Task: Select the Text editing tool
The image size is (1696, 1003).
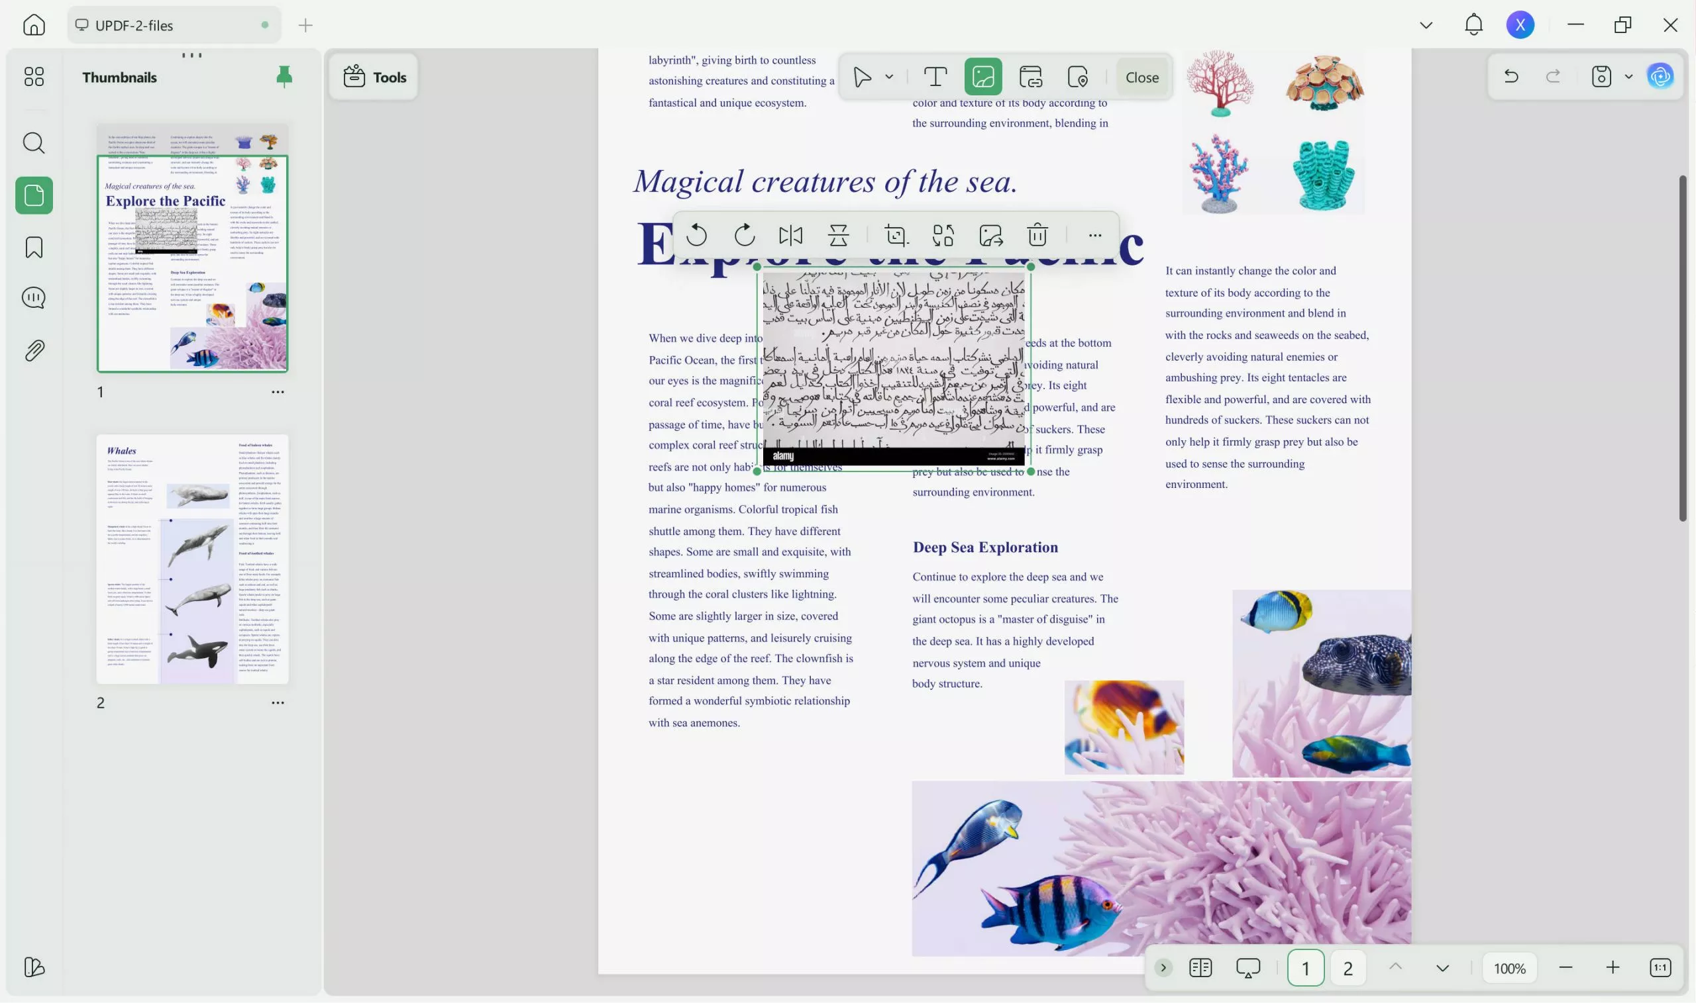Action: (935, 77)
